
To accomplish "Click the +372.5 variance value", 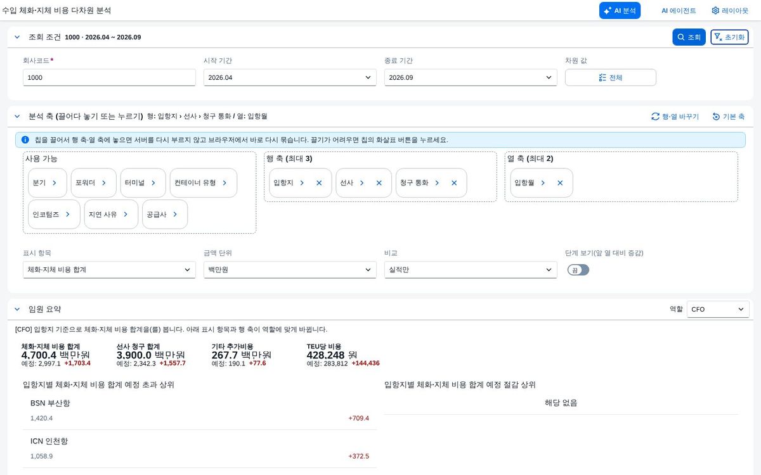I will (x=358, y=456).
